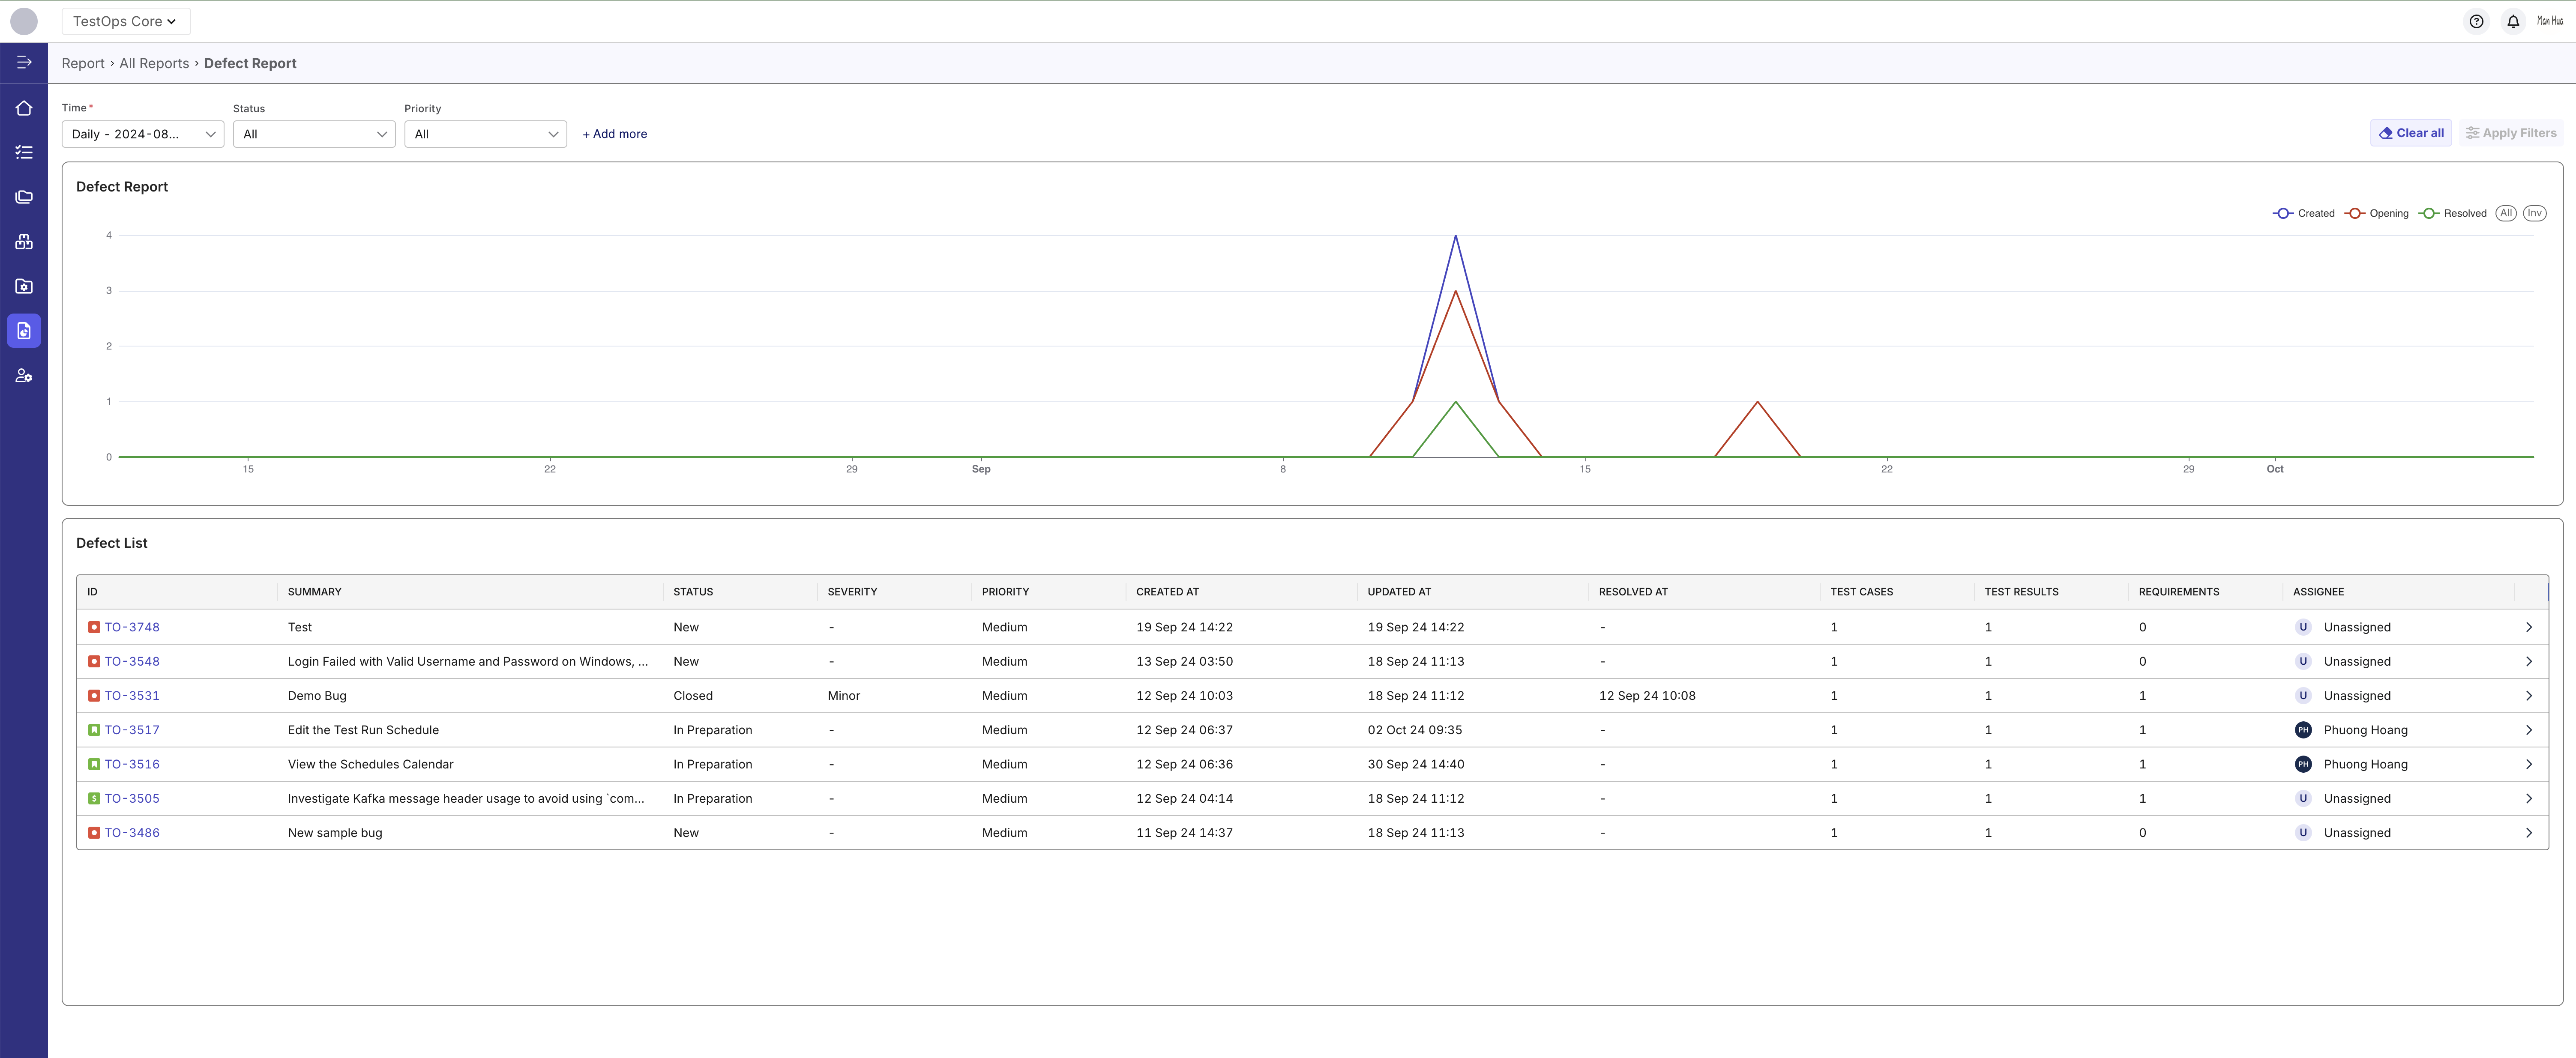
Task: Open defect TO-3748 link
Action: pyautogui.click(x=132, y=627)
